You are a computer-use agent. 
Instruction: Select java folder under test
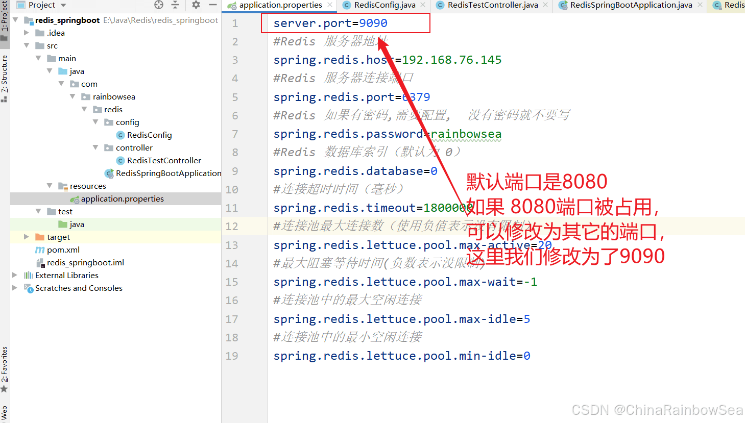[x=77, y=224]
